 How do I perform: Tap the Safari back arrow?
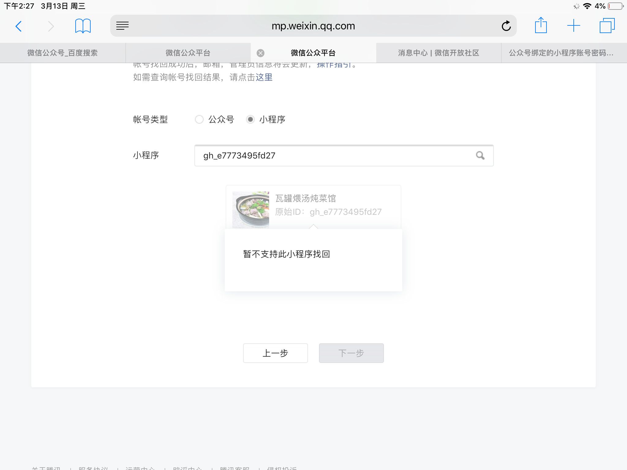pyautogui.click(x=19, y=26)
